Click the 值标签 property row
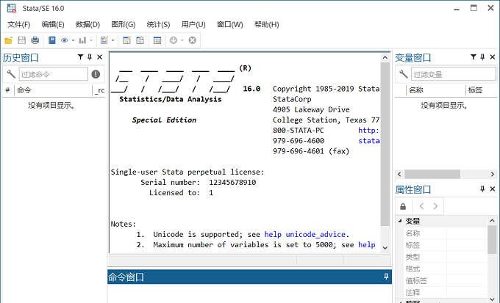 445,280
